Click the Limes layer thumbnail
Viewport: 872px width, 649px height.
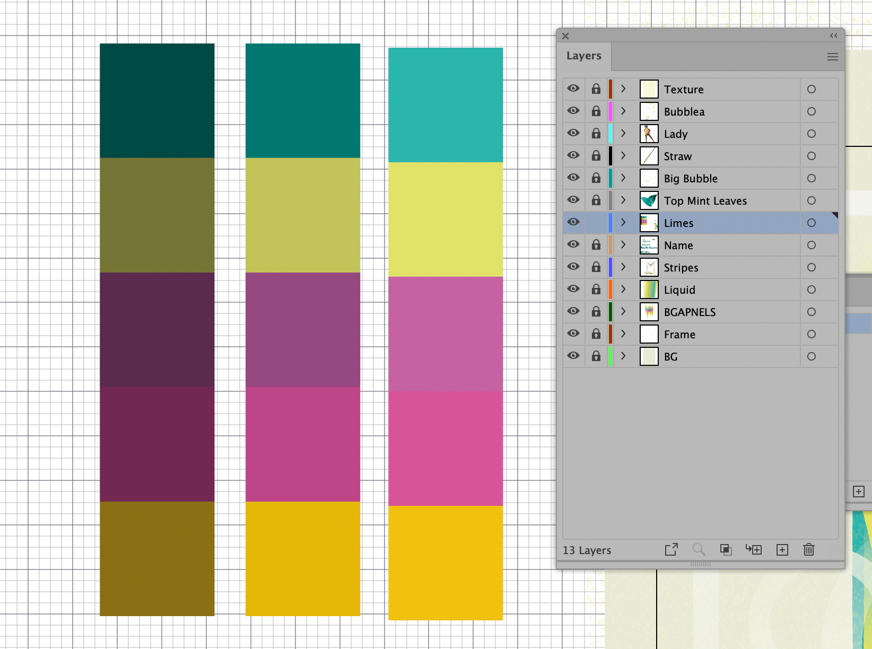click(649, 223)
